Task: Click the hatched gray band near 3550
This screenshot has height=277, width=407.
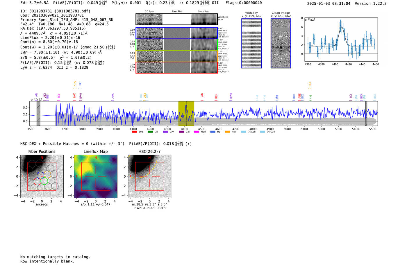Action: click(38, 113)
